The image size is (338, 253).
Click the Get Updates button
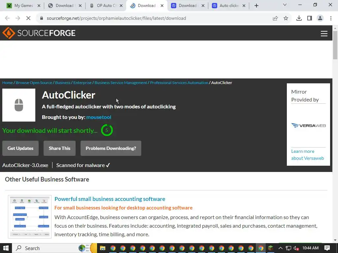20,148
